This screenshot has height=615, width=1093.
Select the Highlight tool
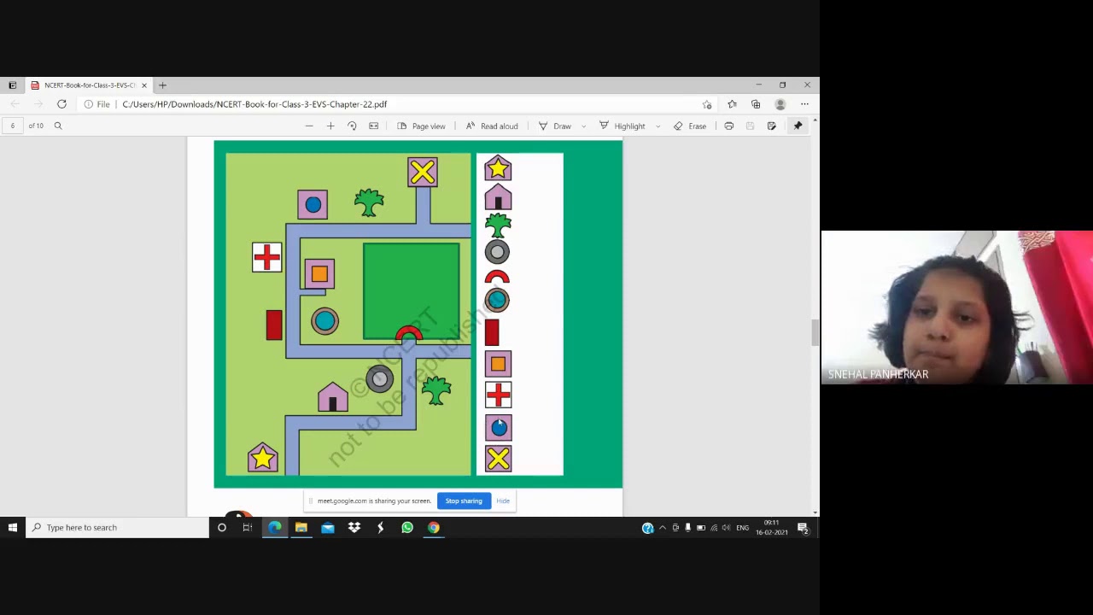point(622,126)
